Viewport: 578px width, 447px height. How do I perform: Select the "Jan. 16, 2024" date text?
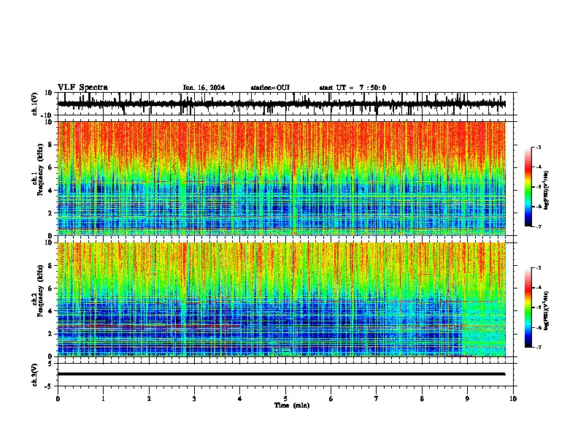[x=204, y=88]
